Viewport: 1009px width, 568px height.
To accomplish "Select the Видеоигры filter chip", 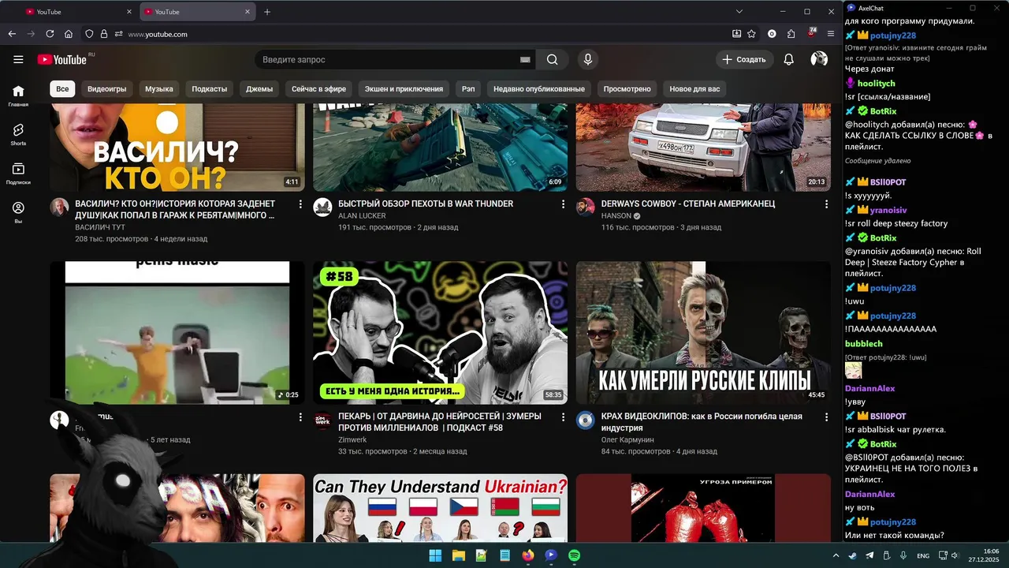I will coord(106,89).
